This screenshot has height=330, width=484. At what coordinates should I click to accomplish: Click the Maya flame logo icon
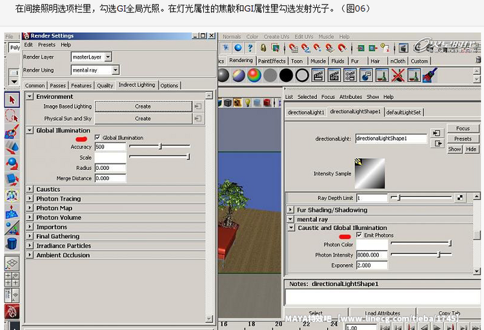pyautogui.click(x=12, y=311)
